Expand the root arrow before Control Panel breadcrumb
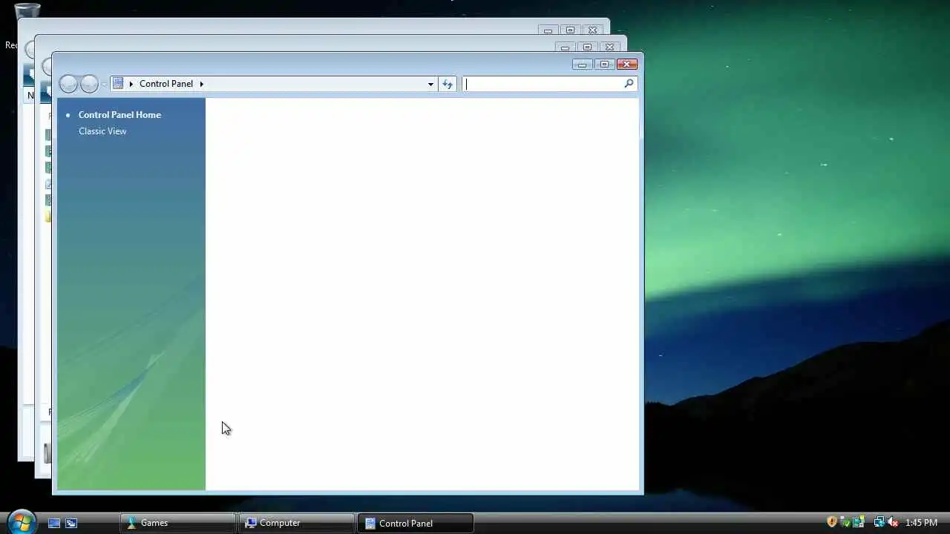 [x=131, y=84]
